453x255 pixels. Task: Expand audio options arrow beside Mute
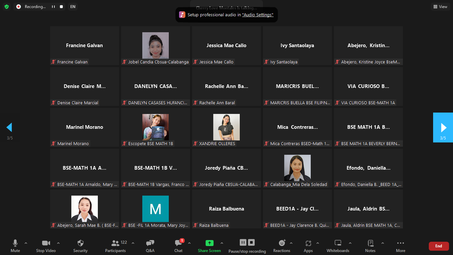tap(26, 243)
